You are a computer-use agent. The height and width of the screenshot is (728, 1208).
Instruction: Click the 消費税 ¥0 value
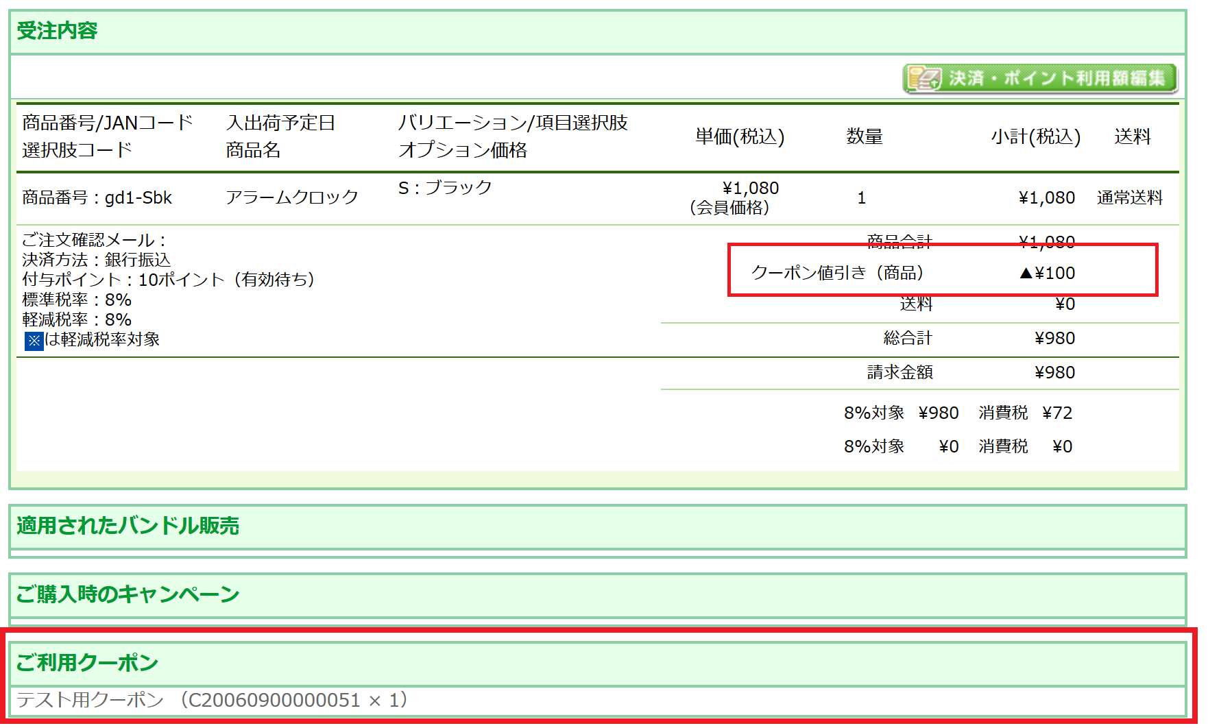[x=1062, y=447]
